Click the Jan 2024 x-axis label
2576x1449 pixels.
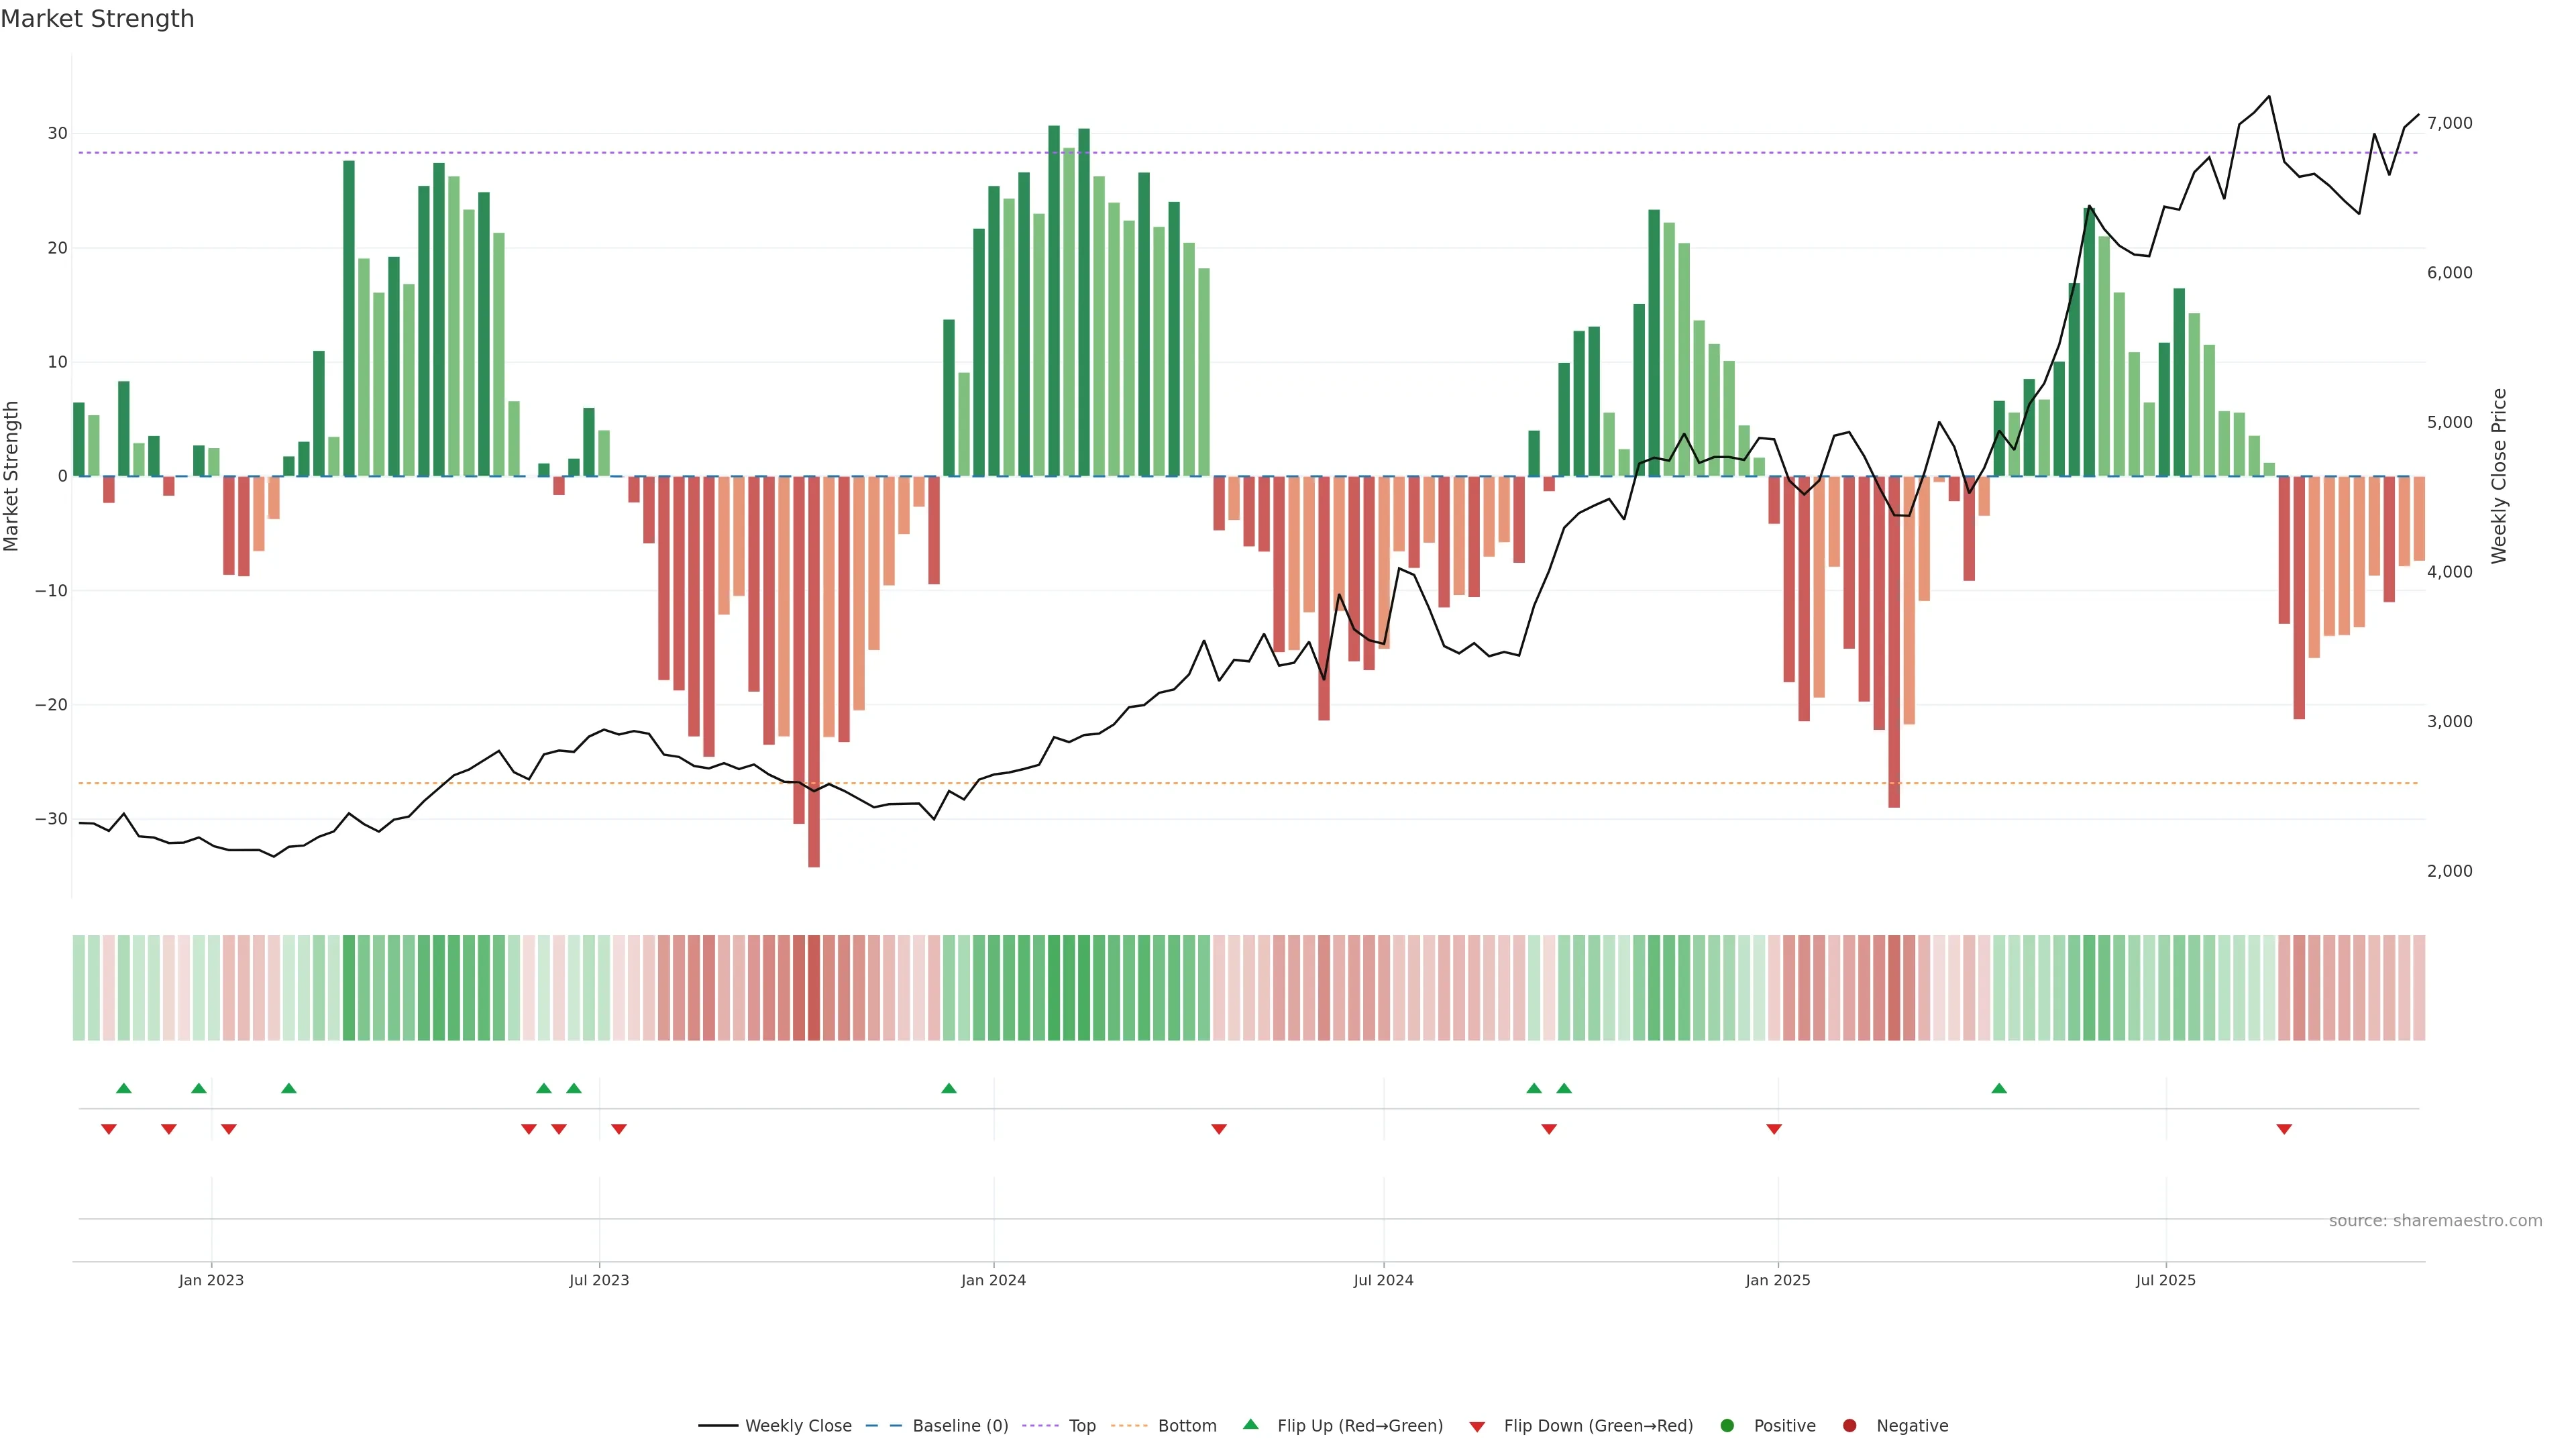[993, 1280]
